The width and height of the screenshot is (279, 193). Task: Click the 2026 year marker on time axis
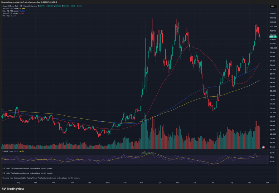pyautogui.click(x=107, y=183)
